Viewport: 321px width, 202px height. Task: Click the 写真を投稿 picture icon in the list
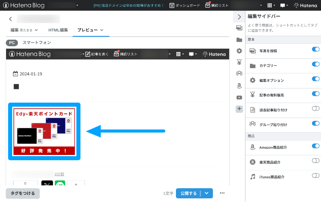click(253, 51)
